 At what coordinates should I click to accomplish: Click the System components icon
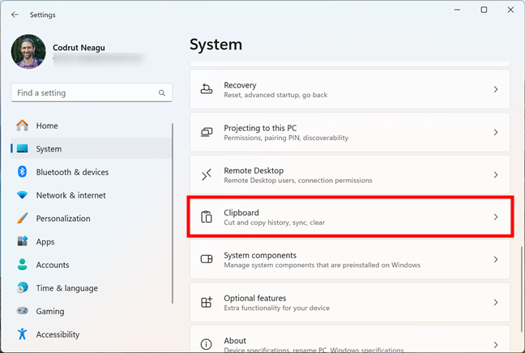coord(207,259)
